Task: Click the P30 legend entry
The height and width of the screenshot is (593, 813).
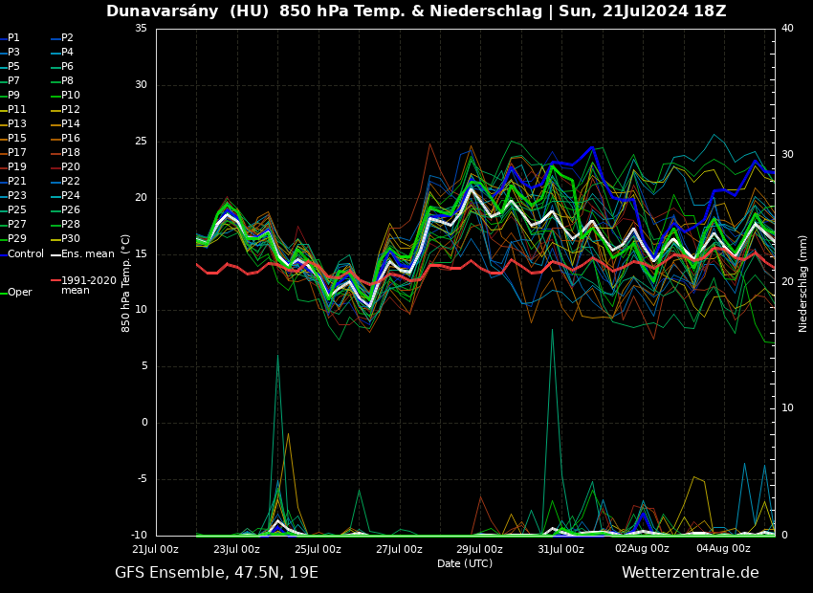Action: point(70,239)
